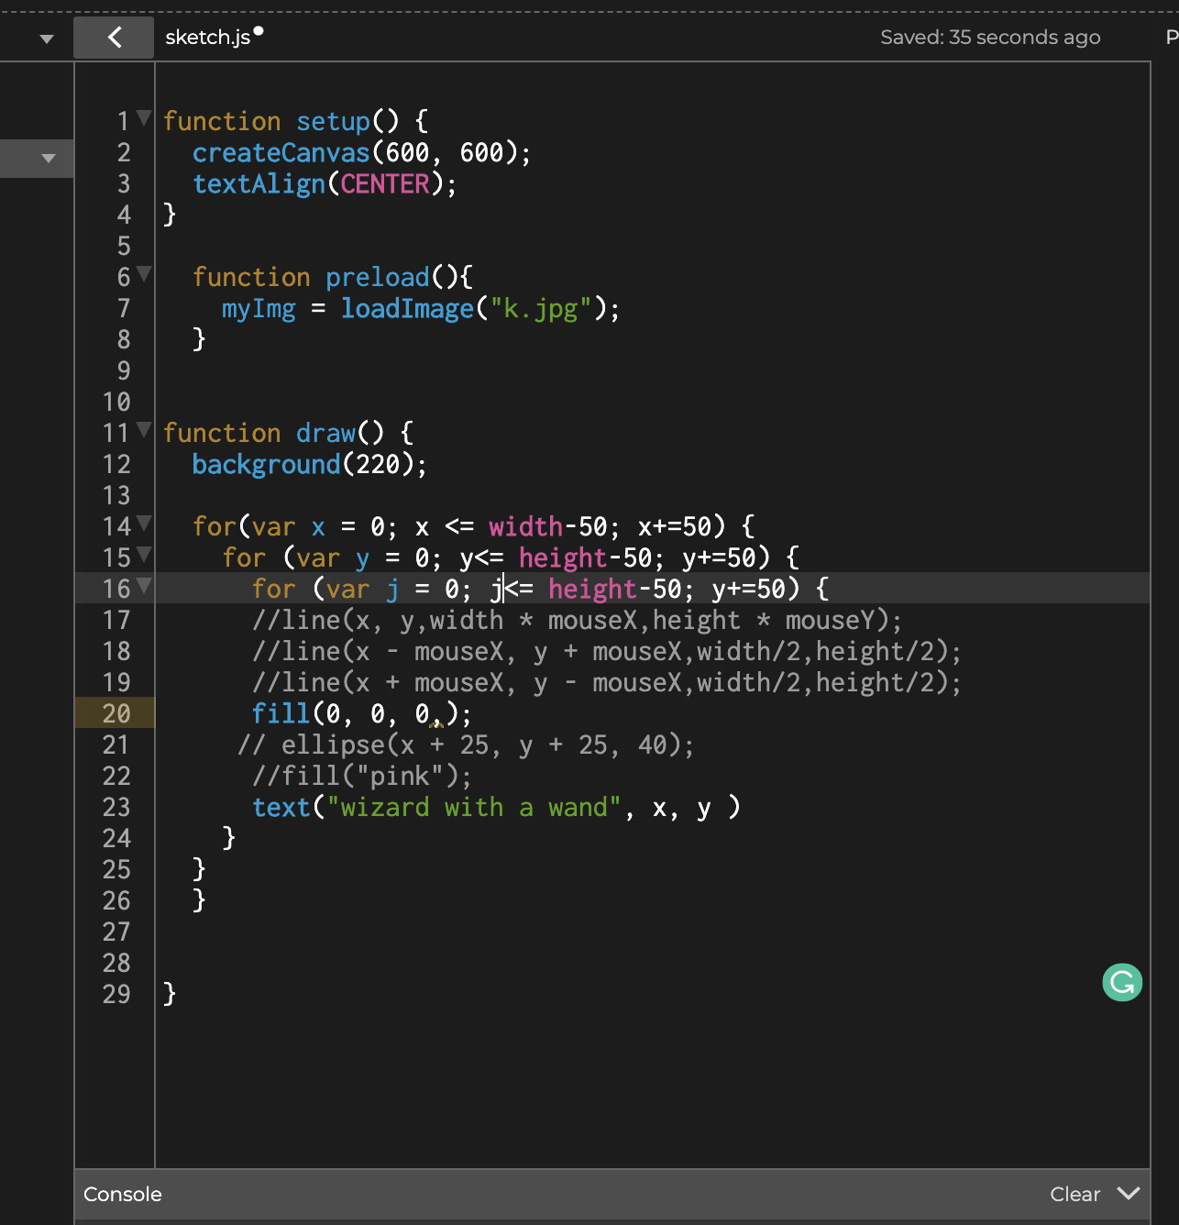The width and height of the screenshot is (1179, 1225).
Task: Fold the preload function at line 6
Action: click(144, 274)
